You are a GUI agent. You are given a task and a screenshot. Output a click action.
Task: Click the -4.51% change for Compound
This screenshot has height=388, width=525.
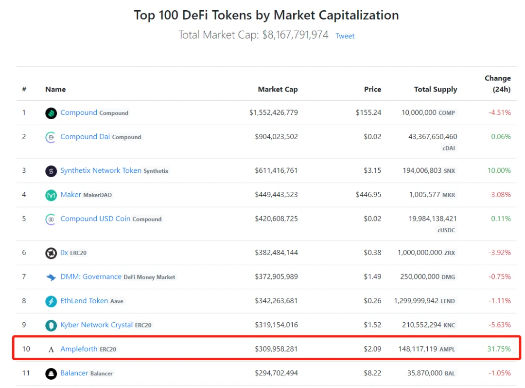pos(500,112)
